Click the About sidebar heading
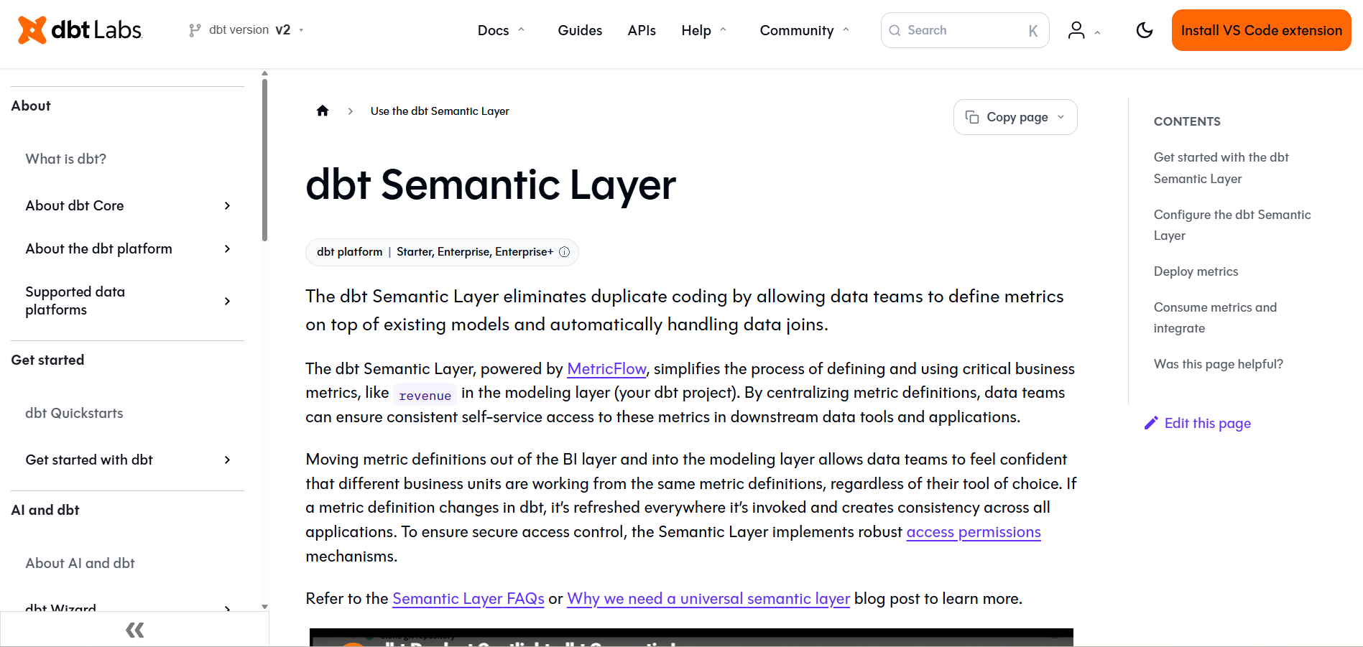This screenshot has height=647, width=1363. (31, 106)
